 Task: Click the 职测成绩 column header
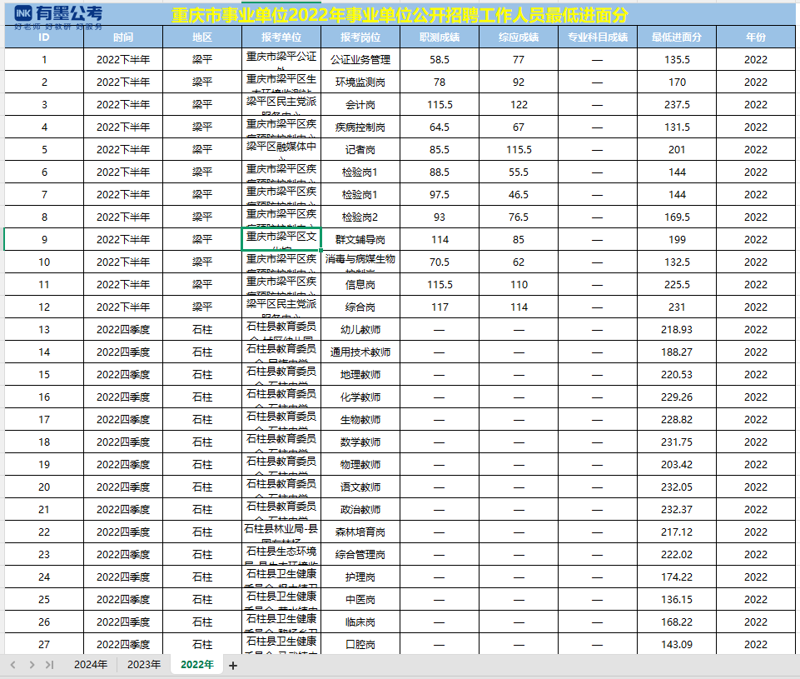(440, 37)
